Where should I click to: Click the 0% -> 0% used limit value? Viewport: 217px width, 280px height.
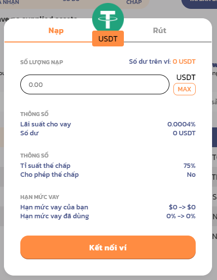coord(181,216)
